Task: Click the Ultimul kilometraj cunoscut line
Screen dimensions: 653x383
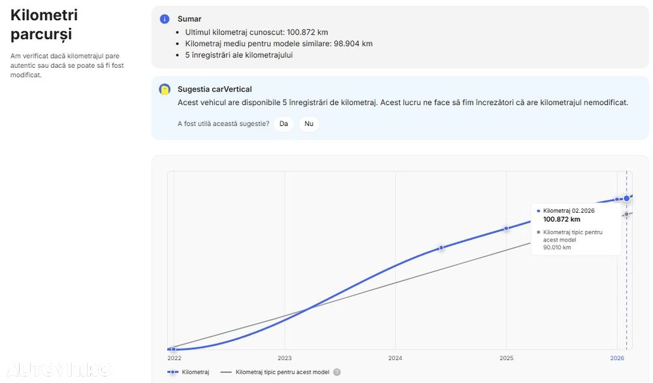Action: tap(257, 32)
